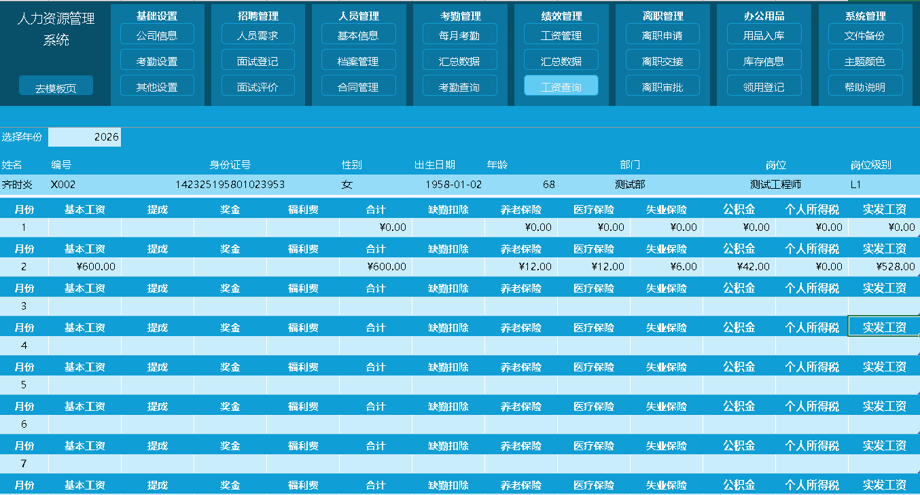The width and height of the screenshot is (920, 495).
Task: Select the 选择年份 field showing 2026
Action: click(85, 137)
